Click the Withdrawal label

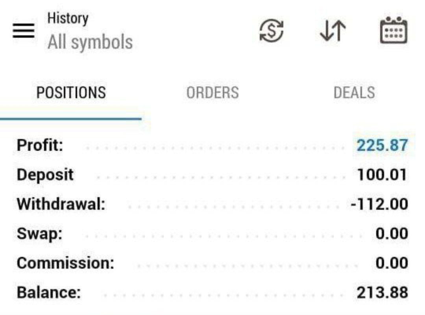click(x=61, y=204)
